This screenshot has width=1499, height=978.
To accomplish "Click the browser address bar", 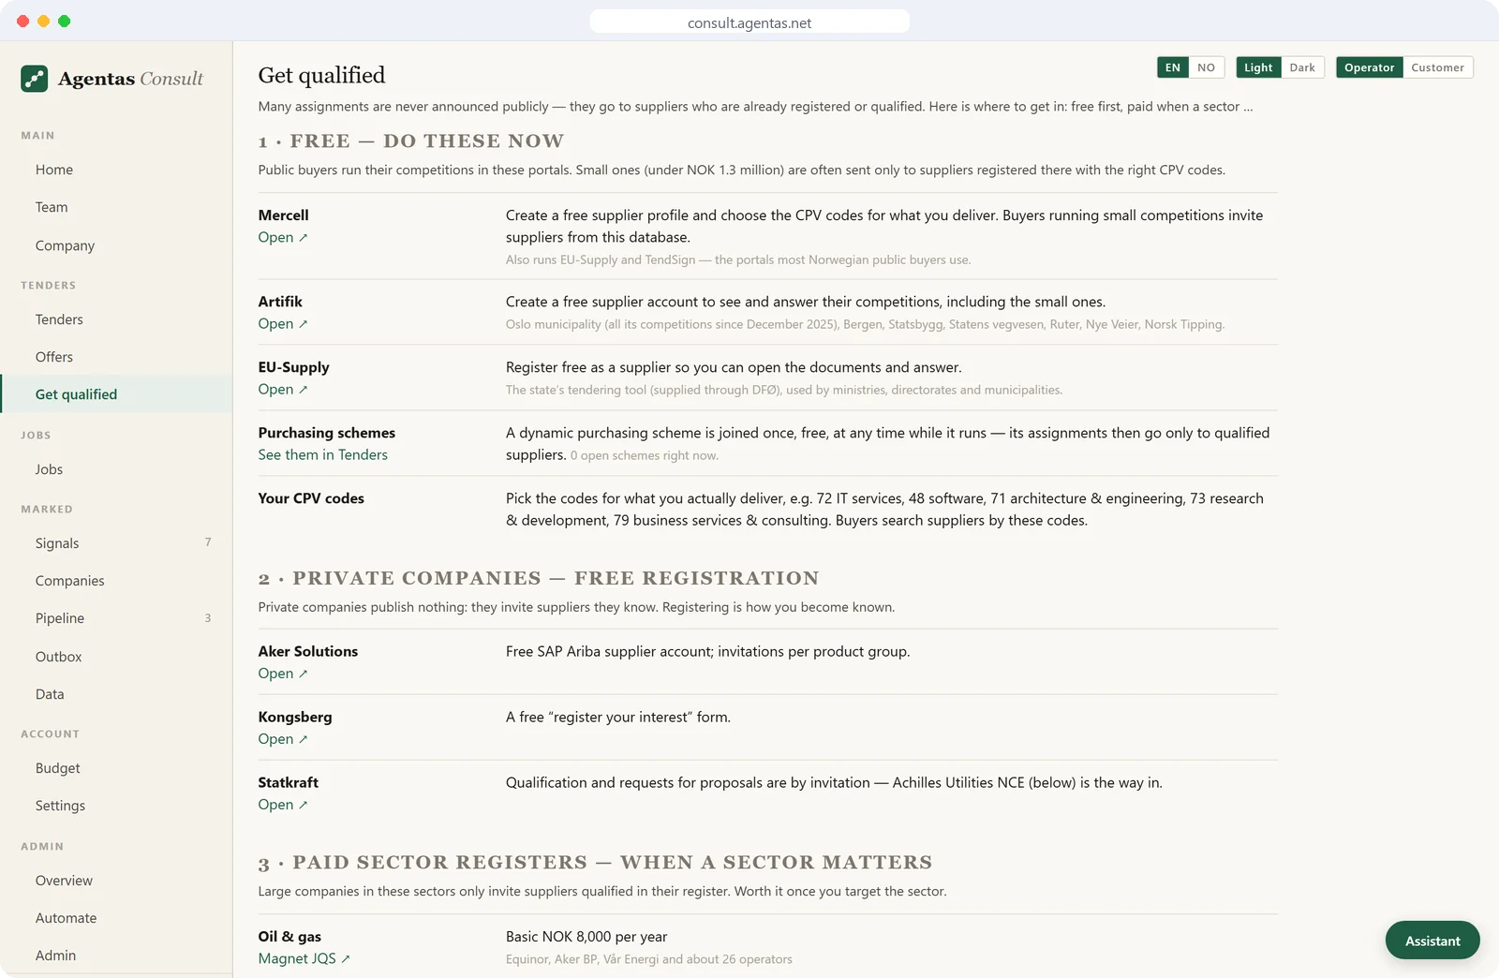I will pos(749,22).
